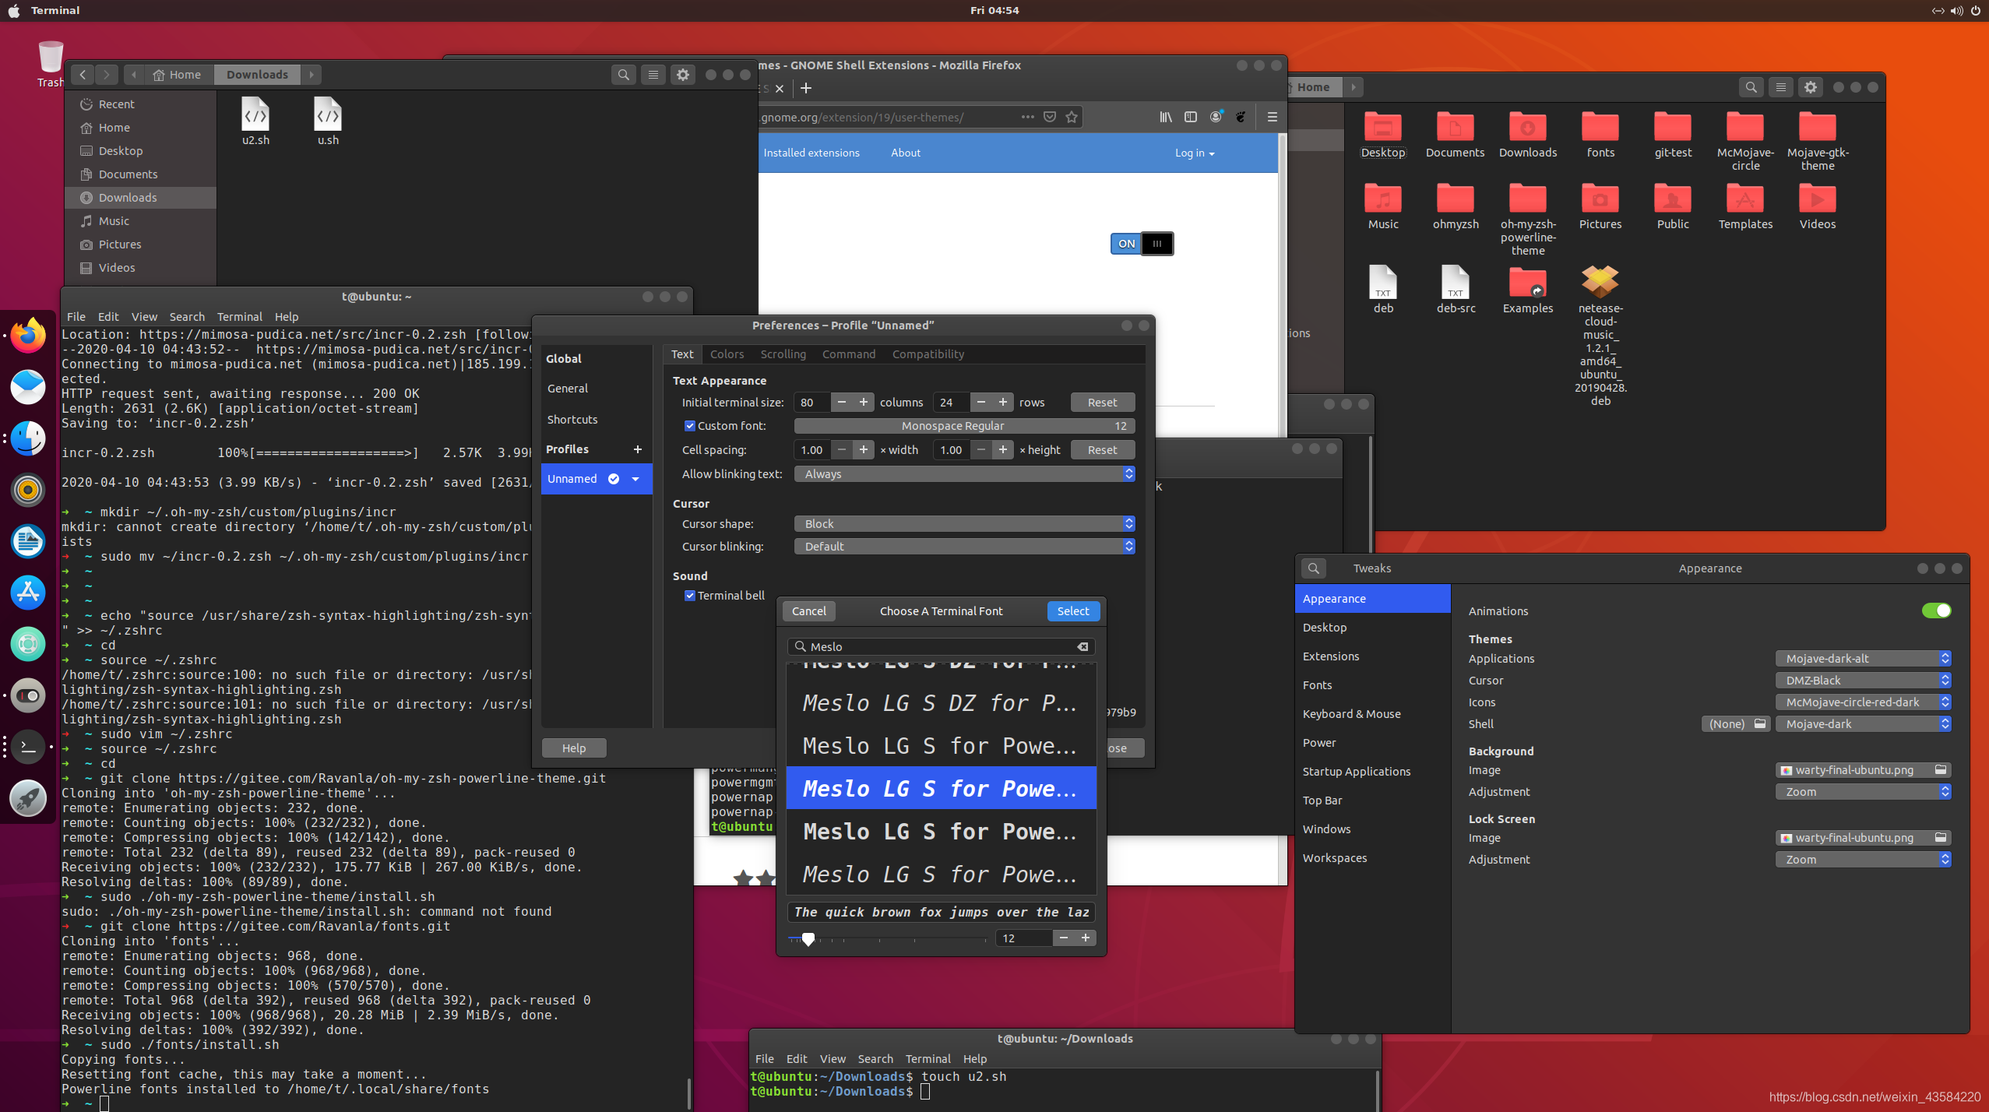
Task: Disable the Terminal bell checkbox
Action: pyautogui.click(x=689, y=596)
